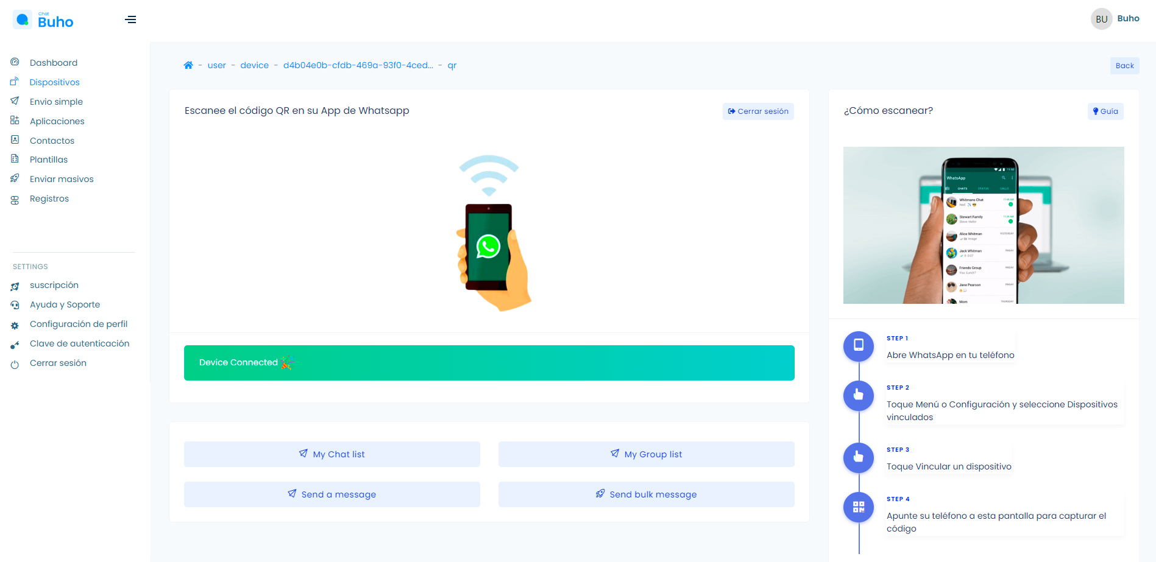Click the Buho logo icon
This screenshot has width=1156, height=562.
coord(23,19)
